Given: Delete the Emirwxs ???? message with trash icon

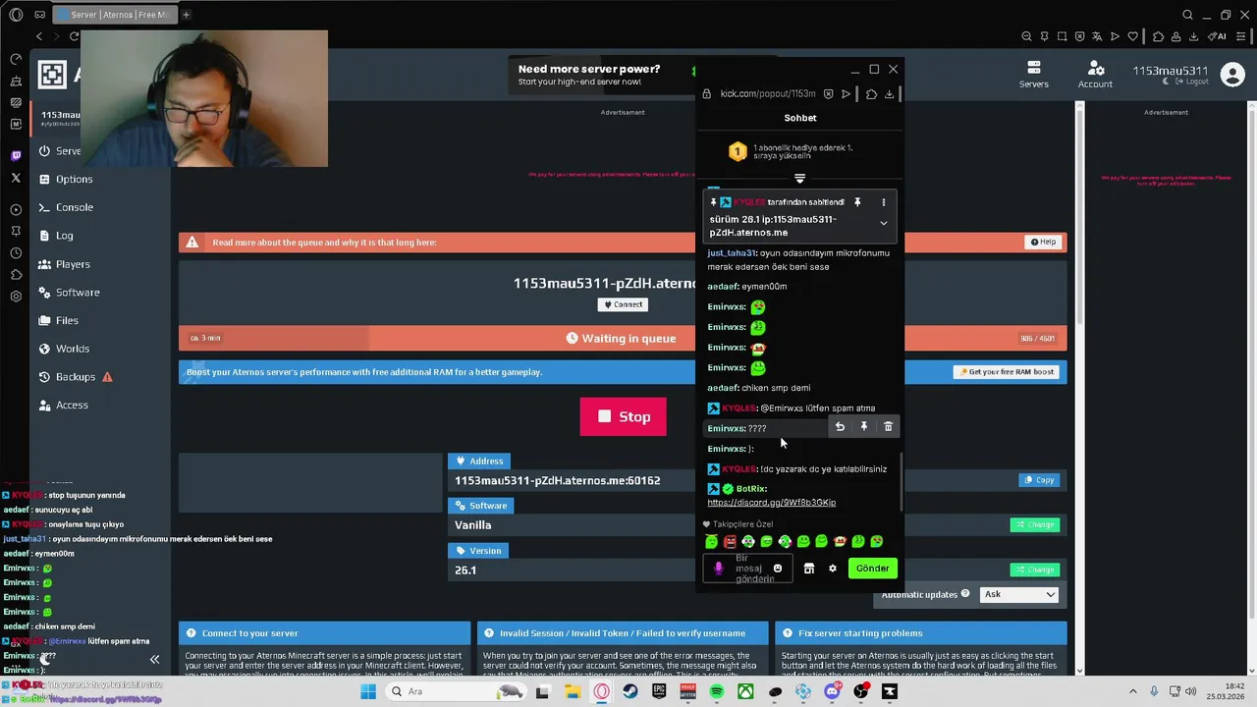Looking at the screenshot, I should click(x=888, y=427).
